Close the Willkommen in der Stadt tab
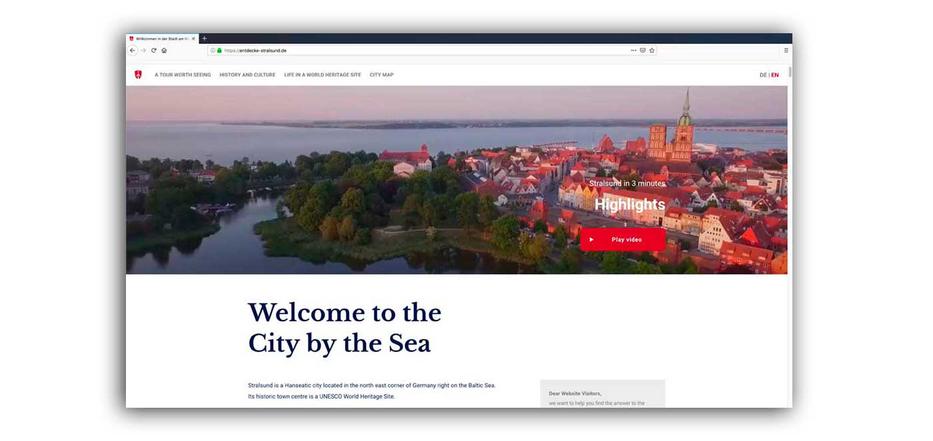Image resolution: width=933 pixels, height=441 pixels. [x=194, y=39]
